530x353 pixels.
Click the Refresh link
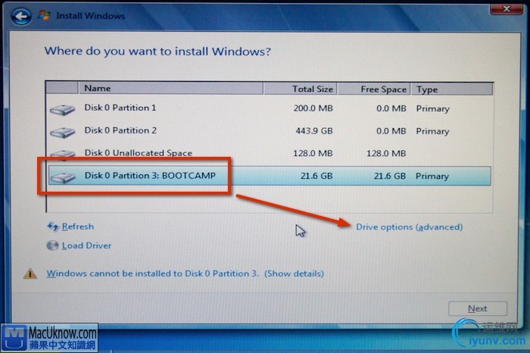click(x=78, y=226)
